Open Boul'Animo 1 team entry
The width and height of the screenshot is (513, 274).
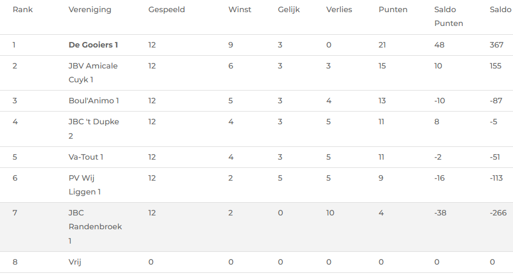coord(94,101)
